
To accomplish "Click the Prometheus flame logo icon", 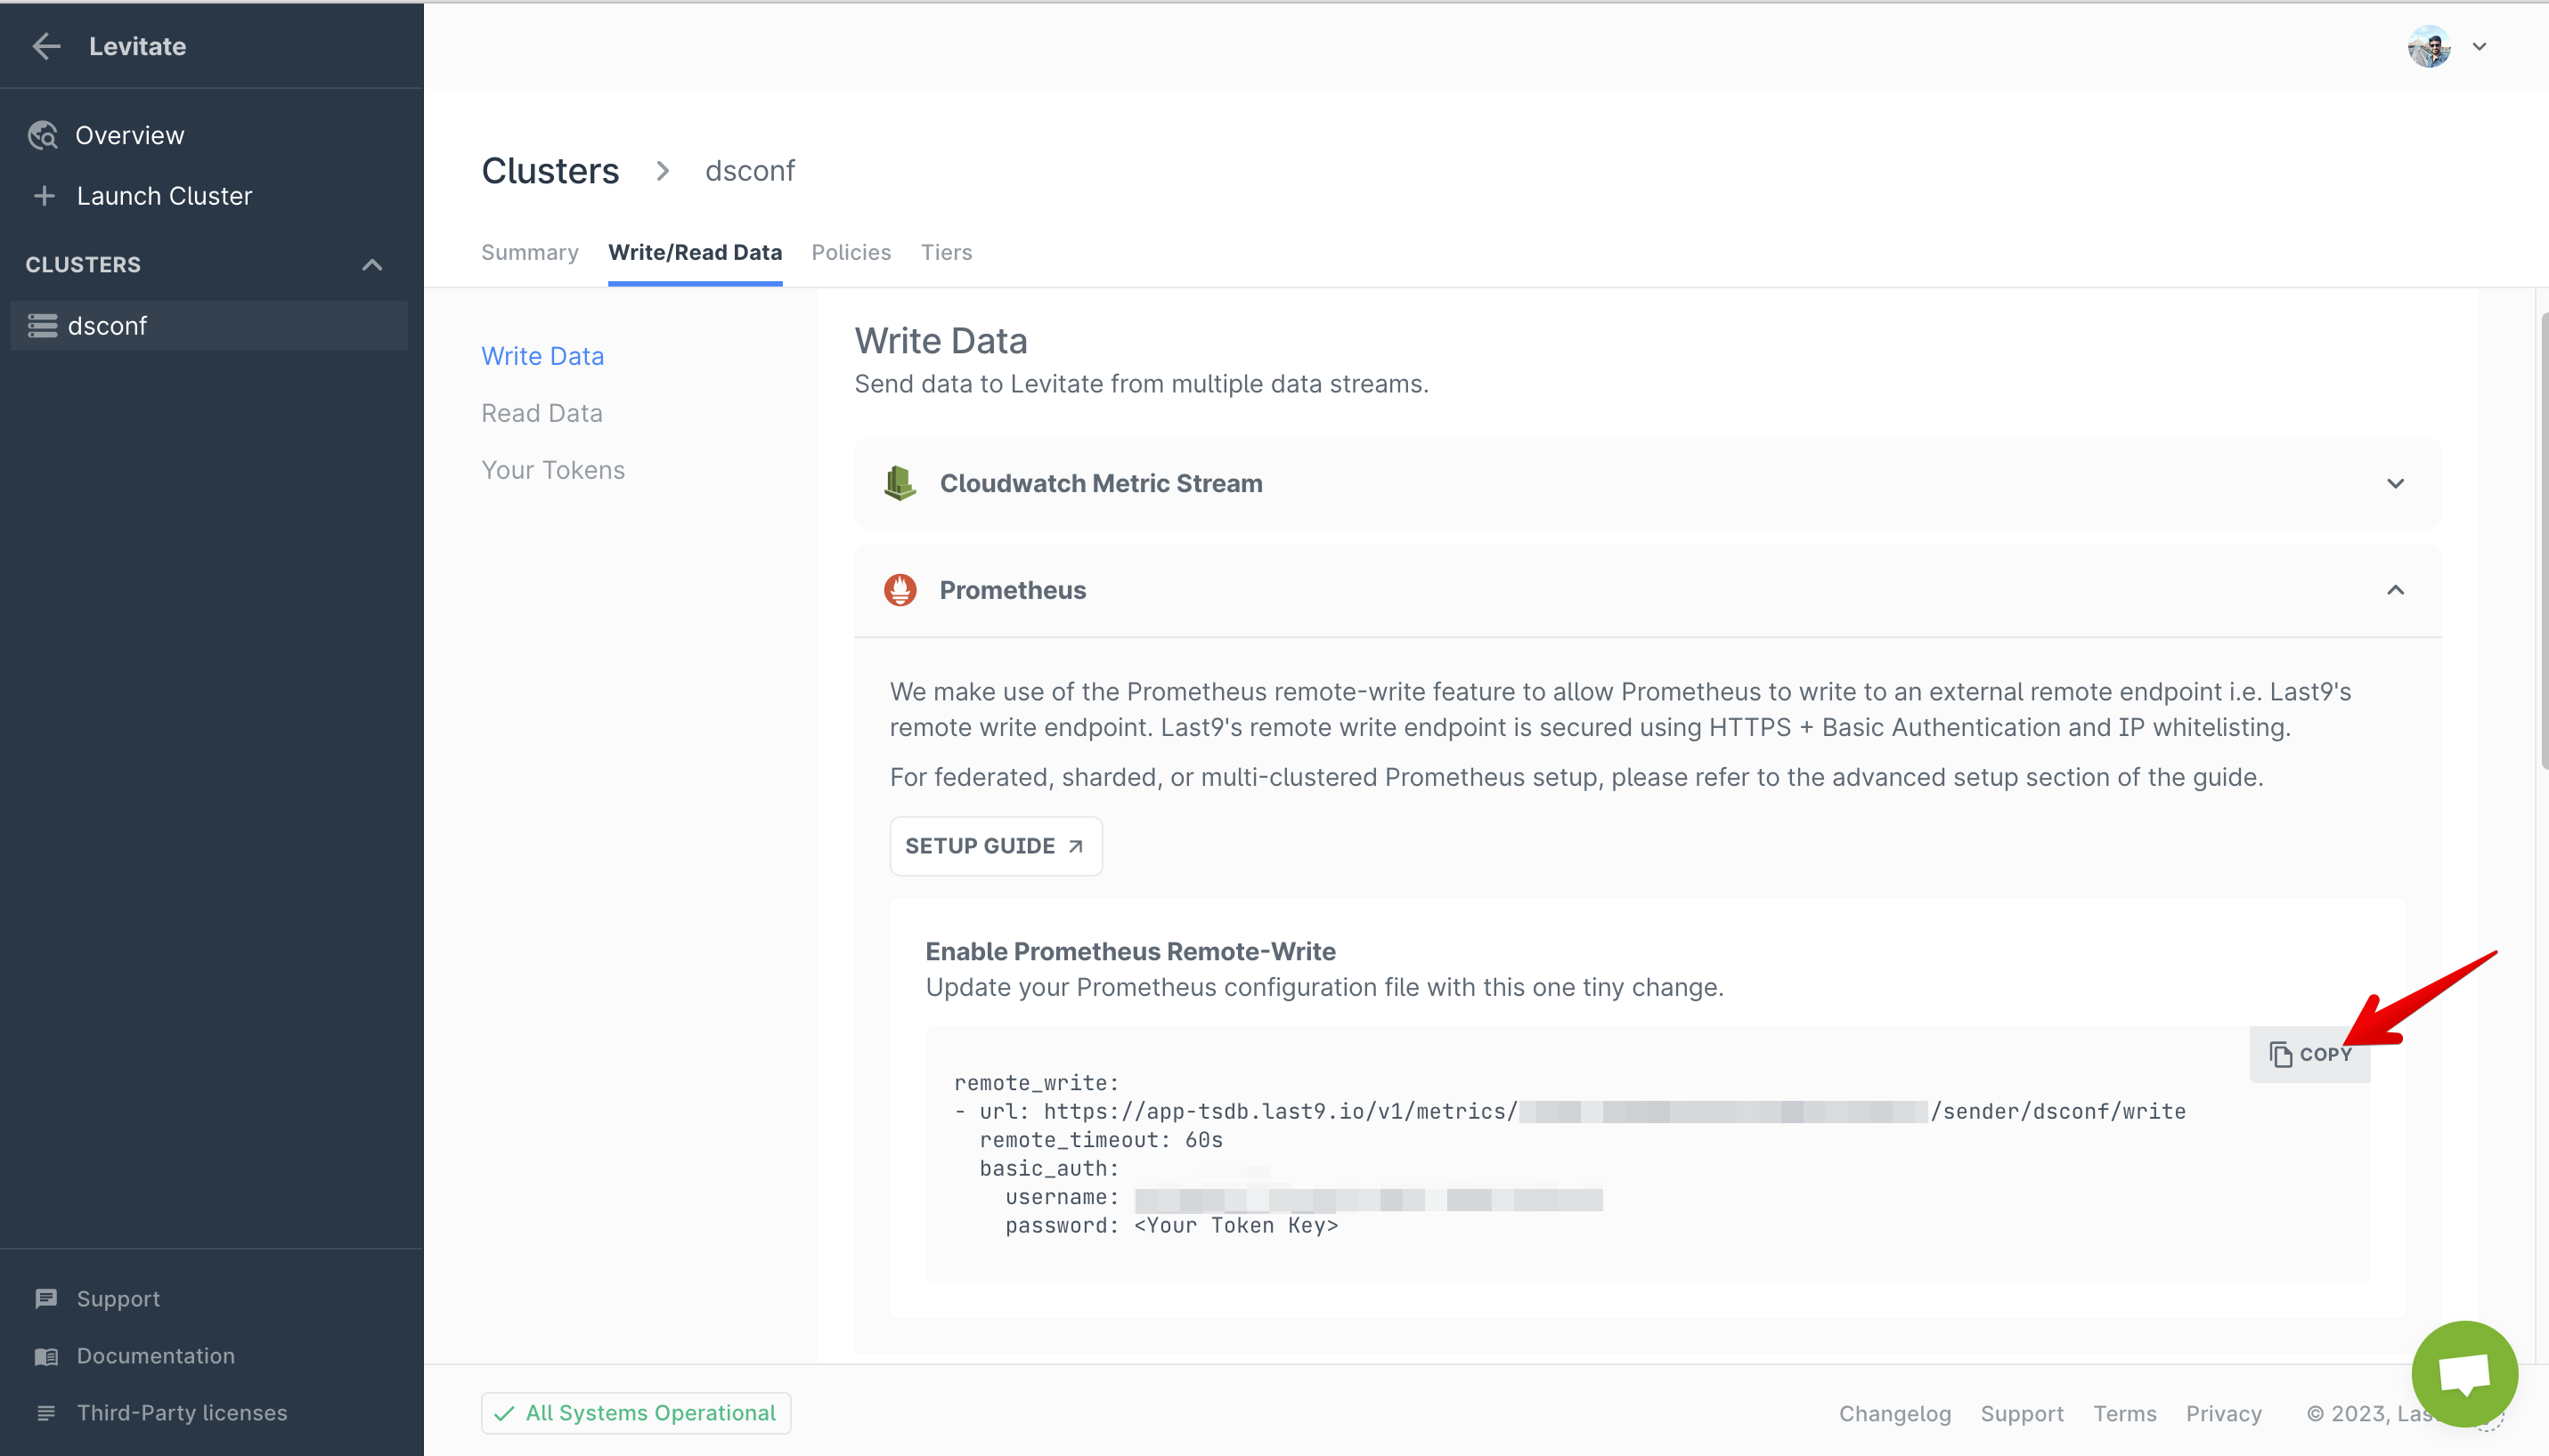I will [900, 590].
